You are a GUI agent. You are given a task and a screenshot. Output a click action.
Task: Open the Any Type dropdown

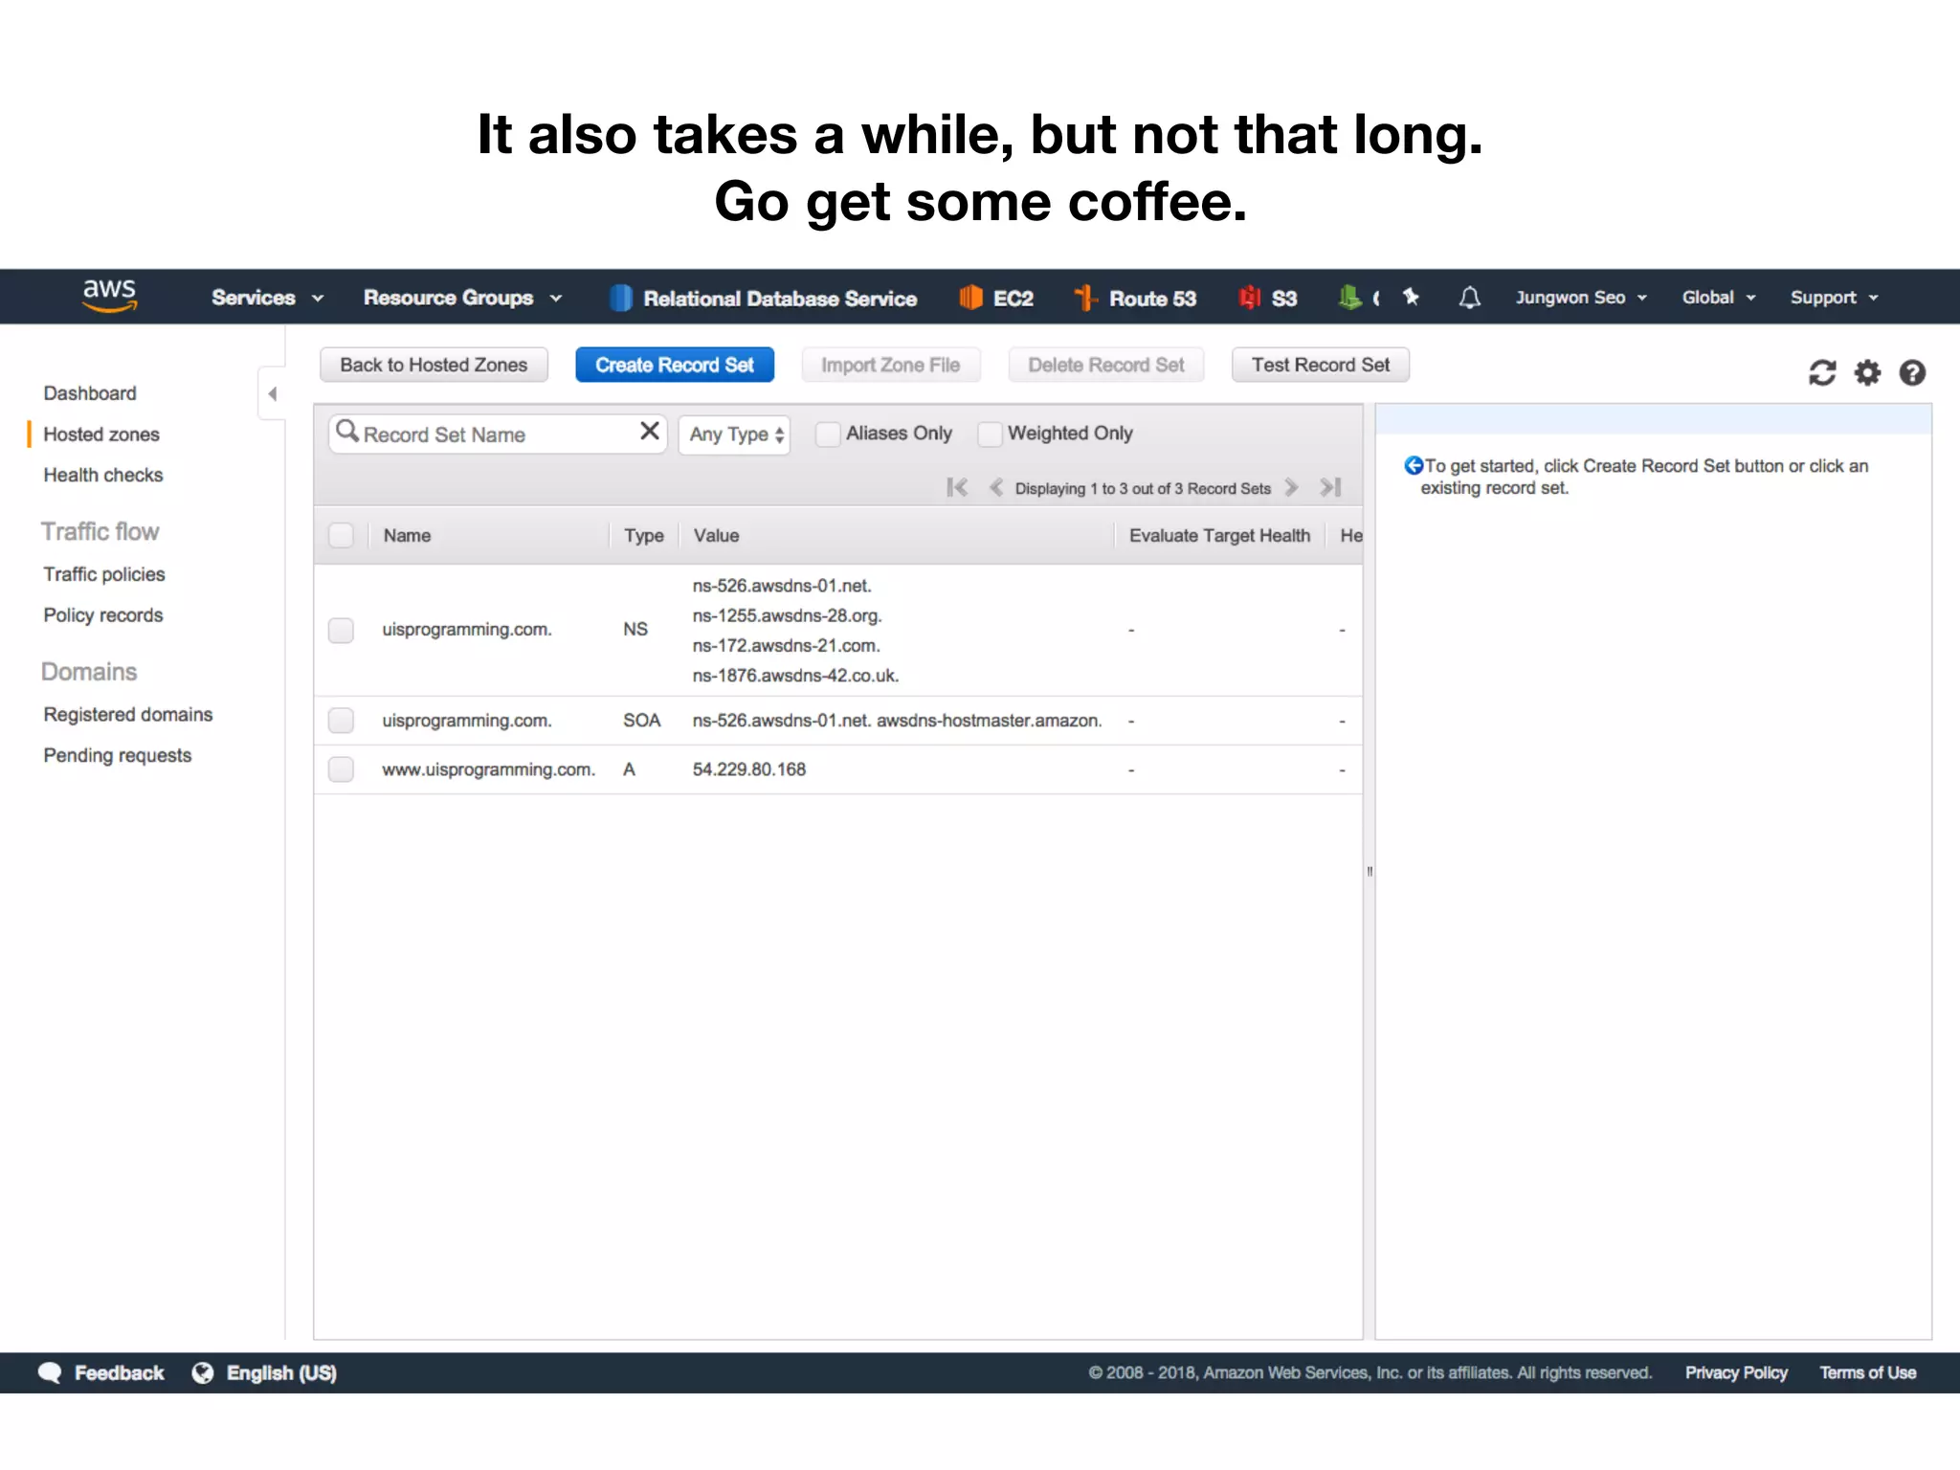tap(734, 434)
